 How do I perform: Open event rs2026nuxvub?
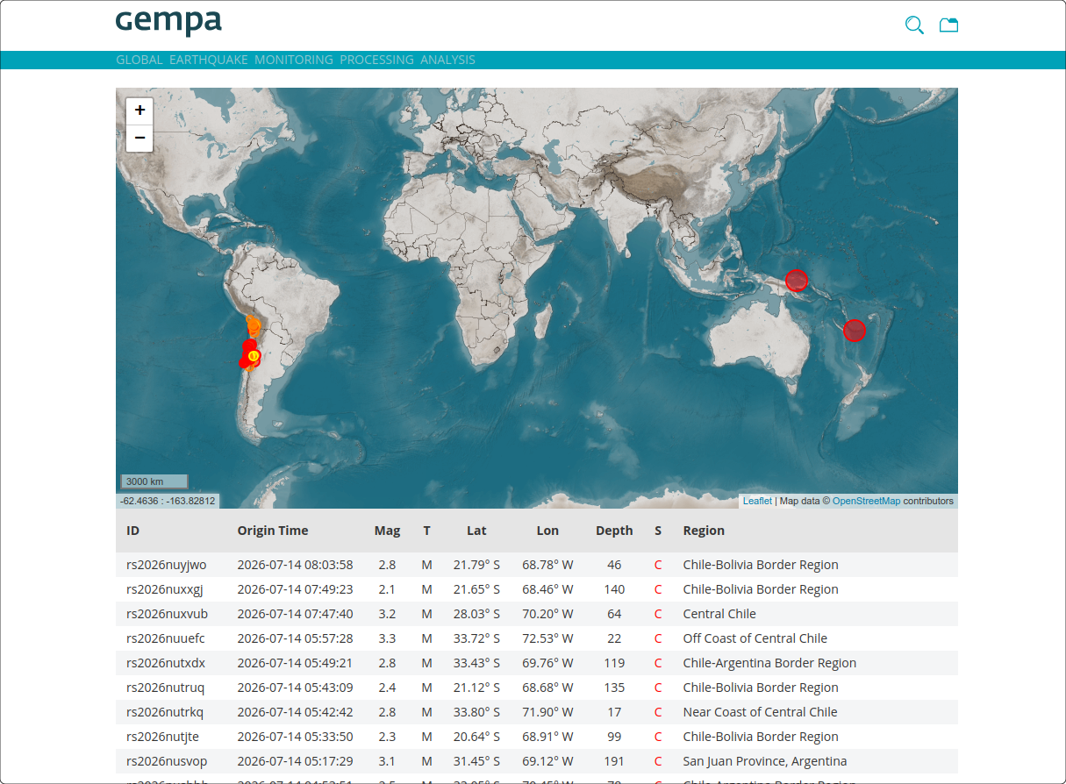coord(167,614)
